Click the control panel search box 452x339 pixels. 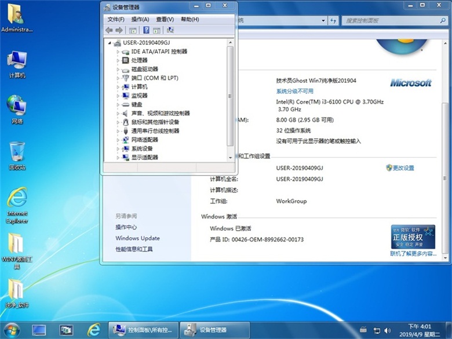point(388,20)
